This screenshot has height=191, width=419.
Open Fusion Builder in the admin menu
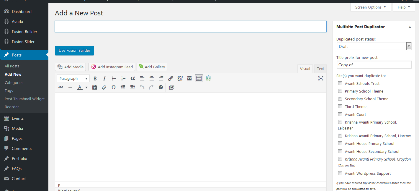tap(24, 32)
